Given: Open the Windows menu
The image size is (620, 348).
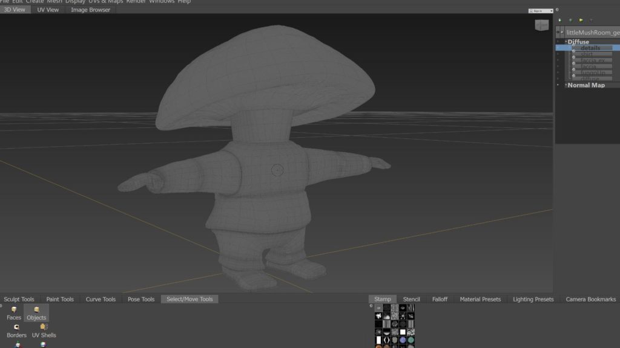Looking at the screenshot, I should click(162, 2).
